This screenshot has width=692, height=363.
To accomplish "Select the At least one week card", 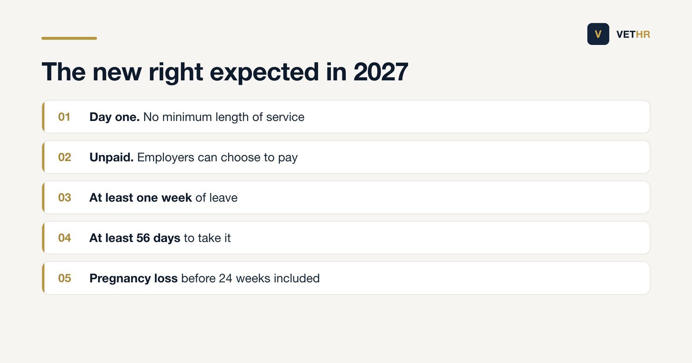I will point(346,197).
